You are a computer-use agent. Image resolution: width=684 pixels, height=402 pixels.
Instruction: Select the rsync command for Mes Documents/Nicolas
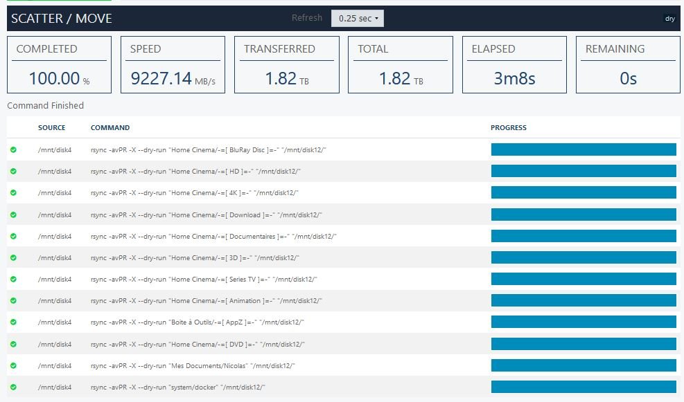(193, 365)
